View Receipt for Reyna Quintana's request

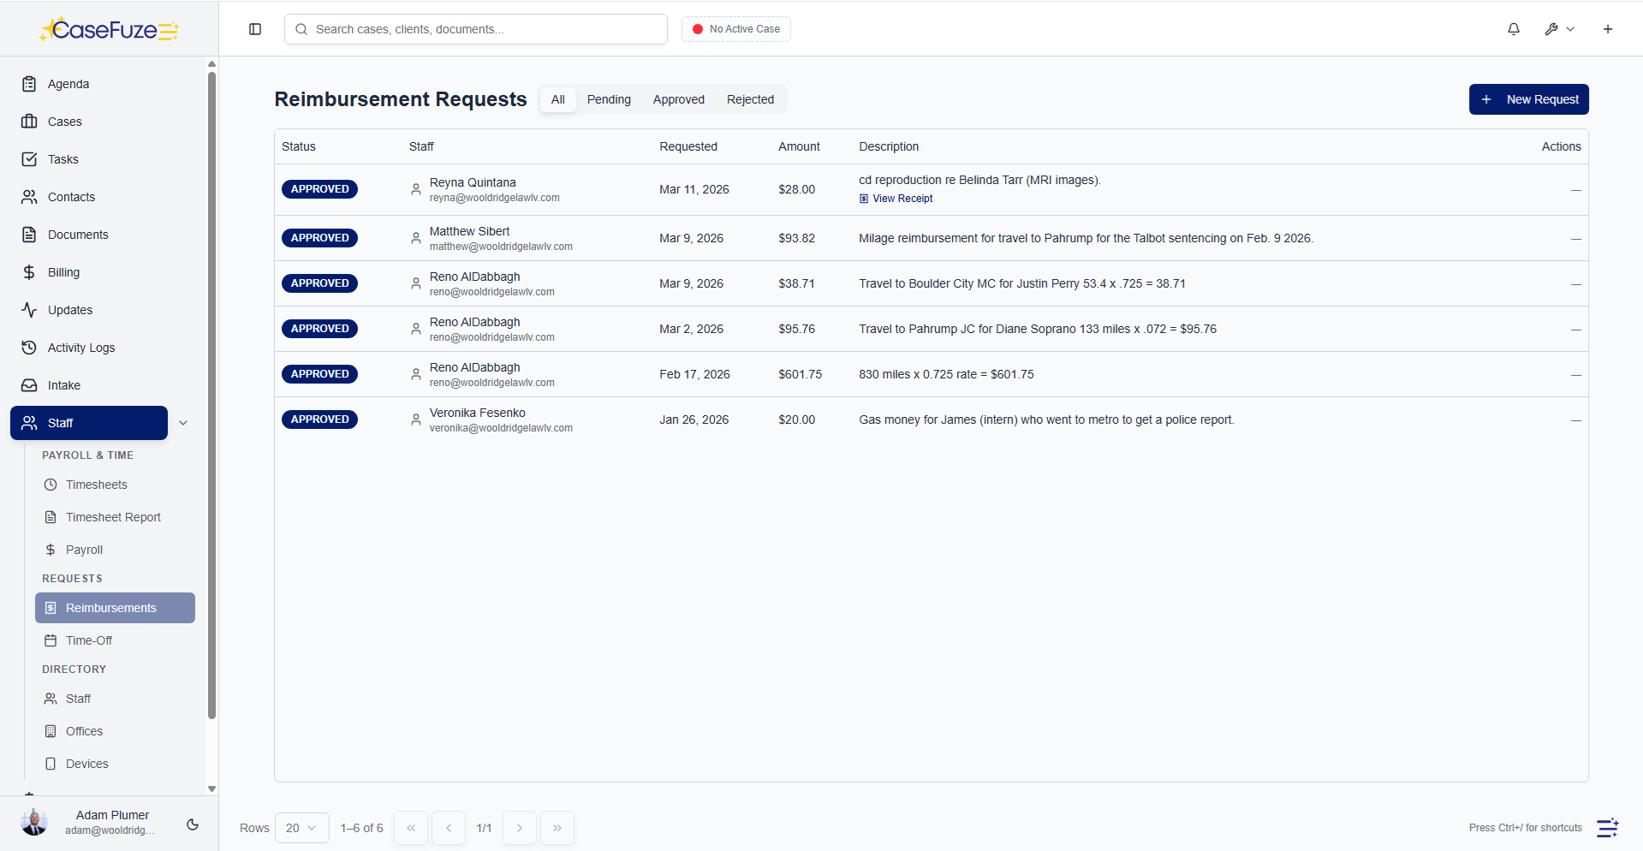point(902,198)
